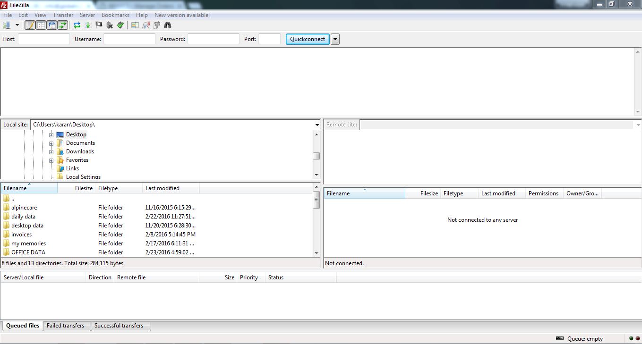Open the File menu
The image size is (642, 344).
[x=8, y=15]
